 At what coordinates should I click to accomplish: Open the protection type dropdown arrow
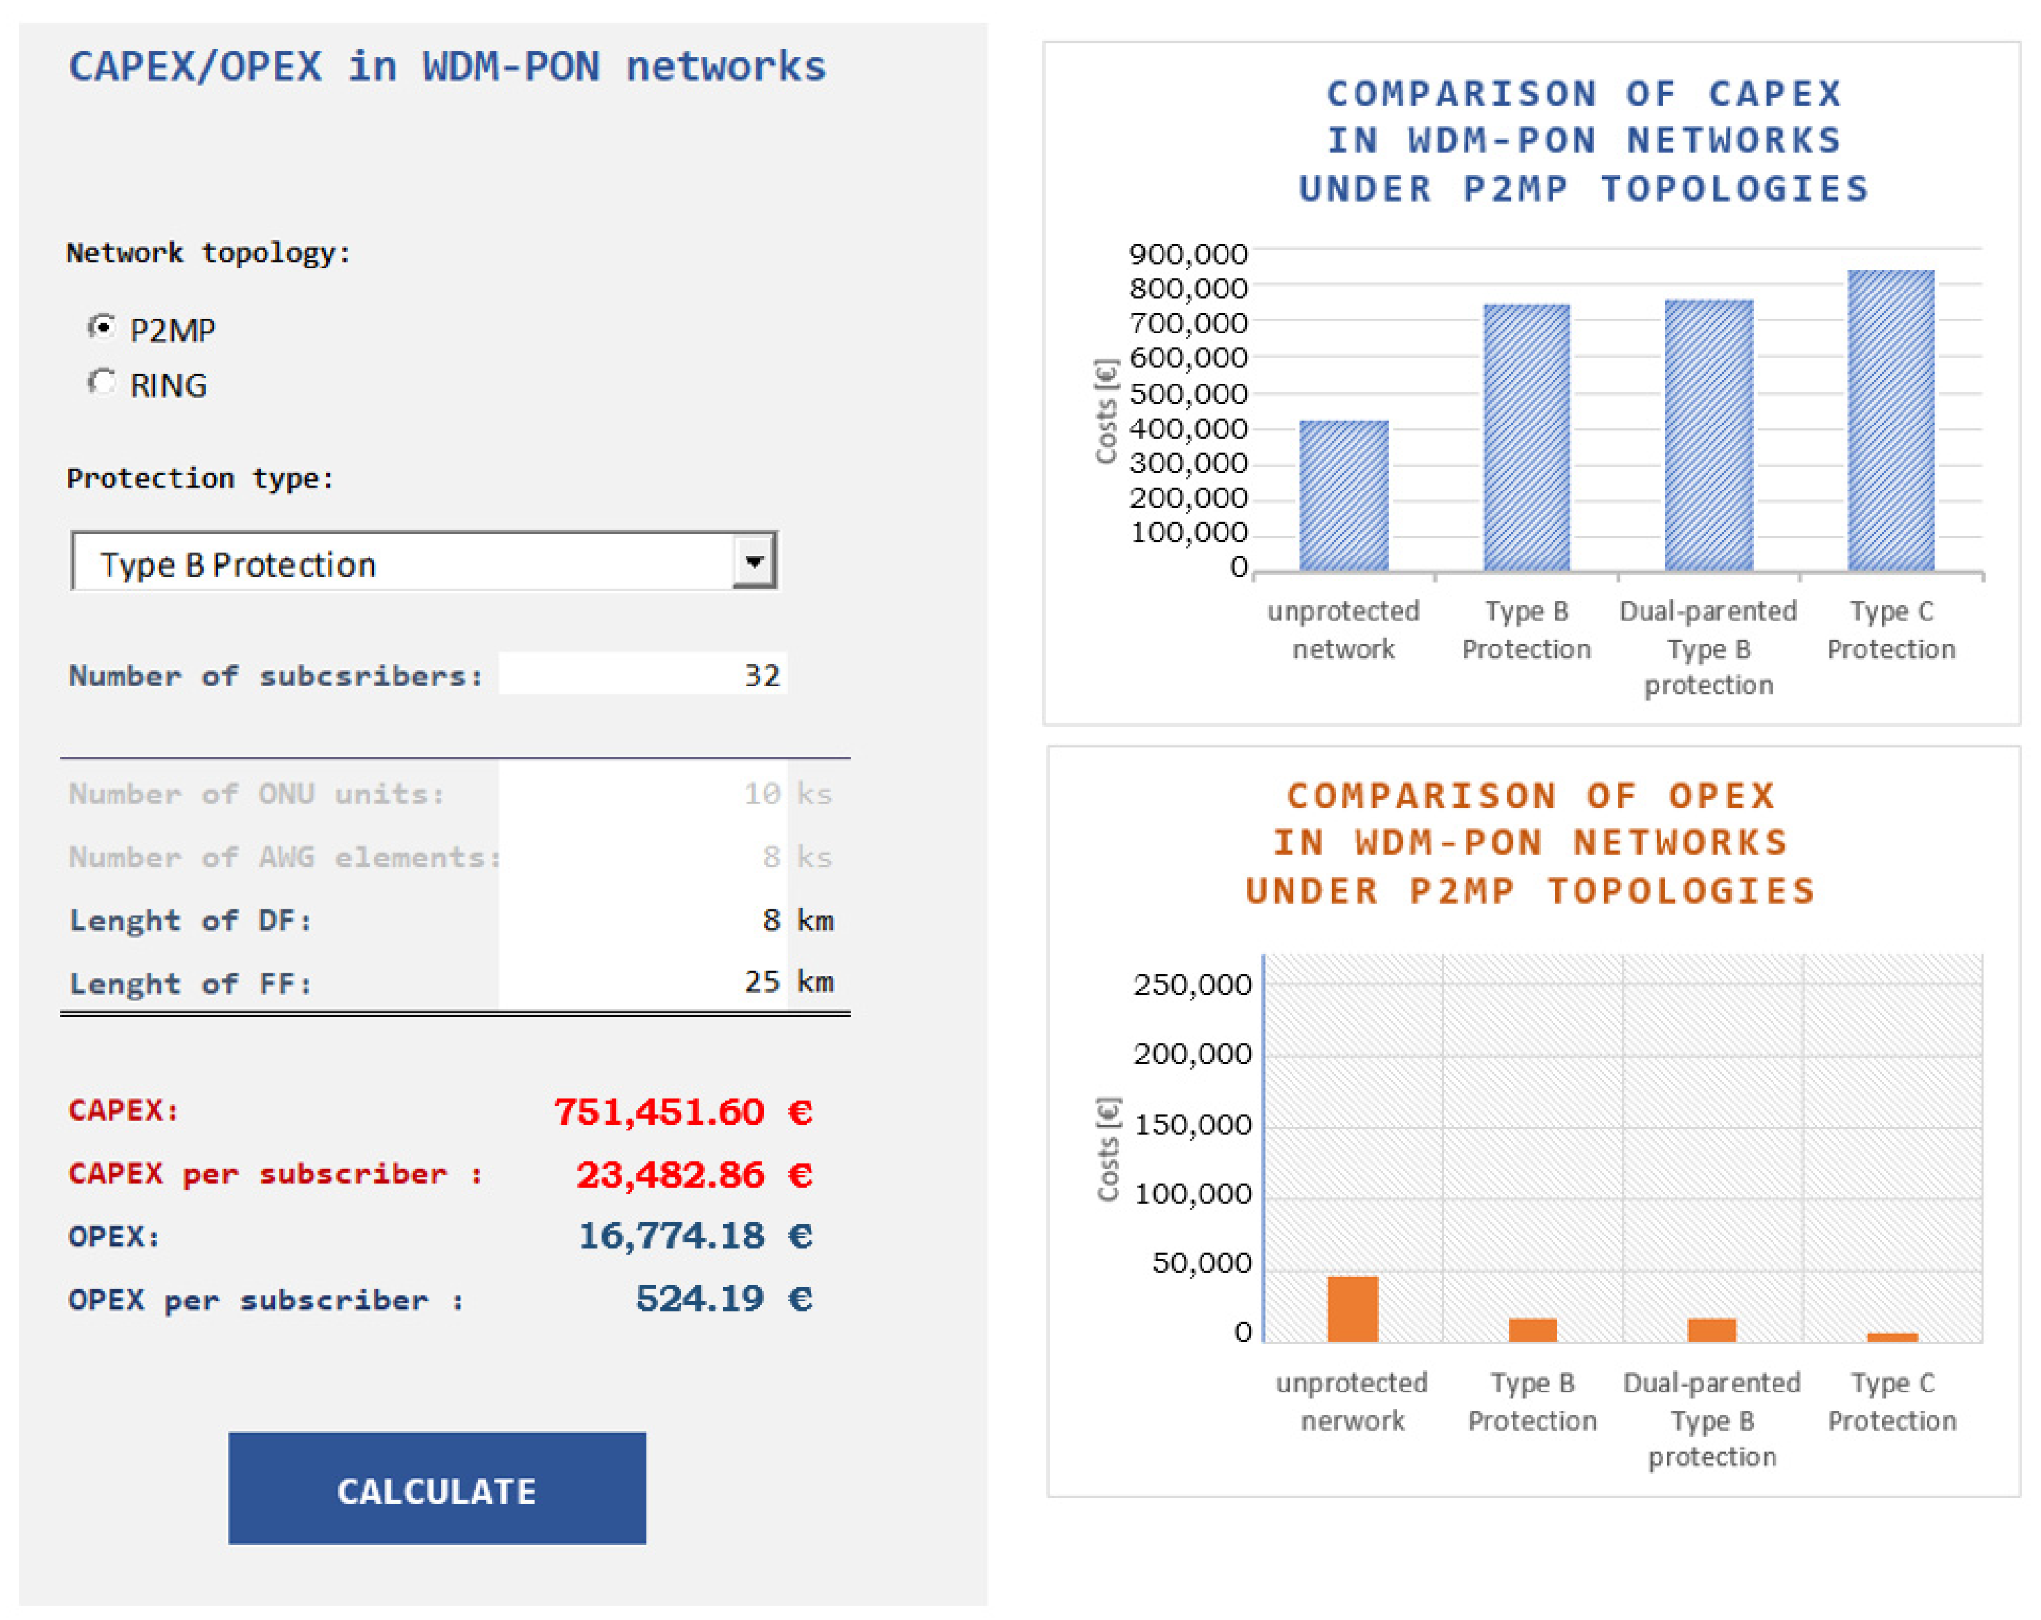click(x=753, y=560)
